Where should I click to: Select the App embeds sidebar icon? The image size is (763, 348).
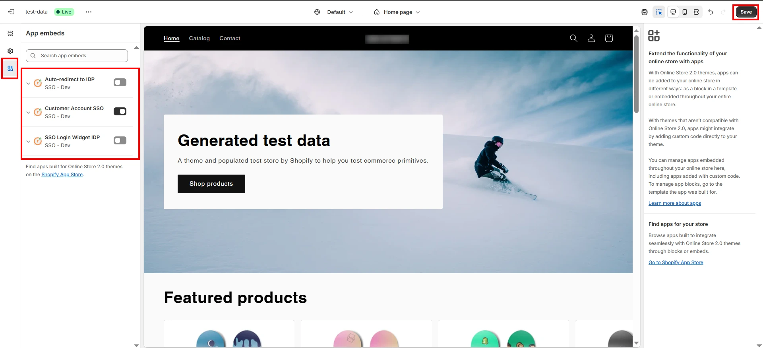(x=10, y=68)
